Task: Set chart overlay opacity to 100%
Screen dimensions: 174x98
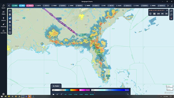Action: click(158, 14)
